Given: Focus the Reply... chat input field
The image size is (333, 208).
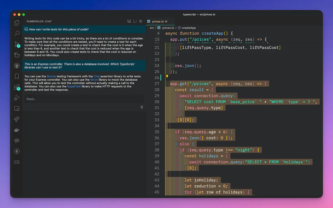Looking at the screenshot, I should (x=83, y=99).
